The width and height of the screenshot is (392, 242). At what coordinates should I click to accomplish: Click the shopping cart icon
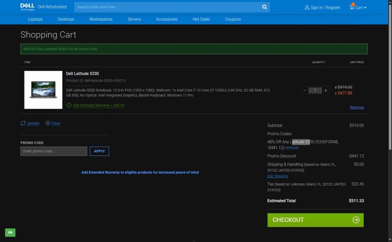point(352,7)
